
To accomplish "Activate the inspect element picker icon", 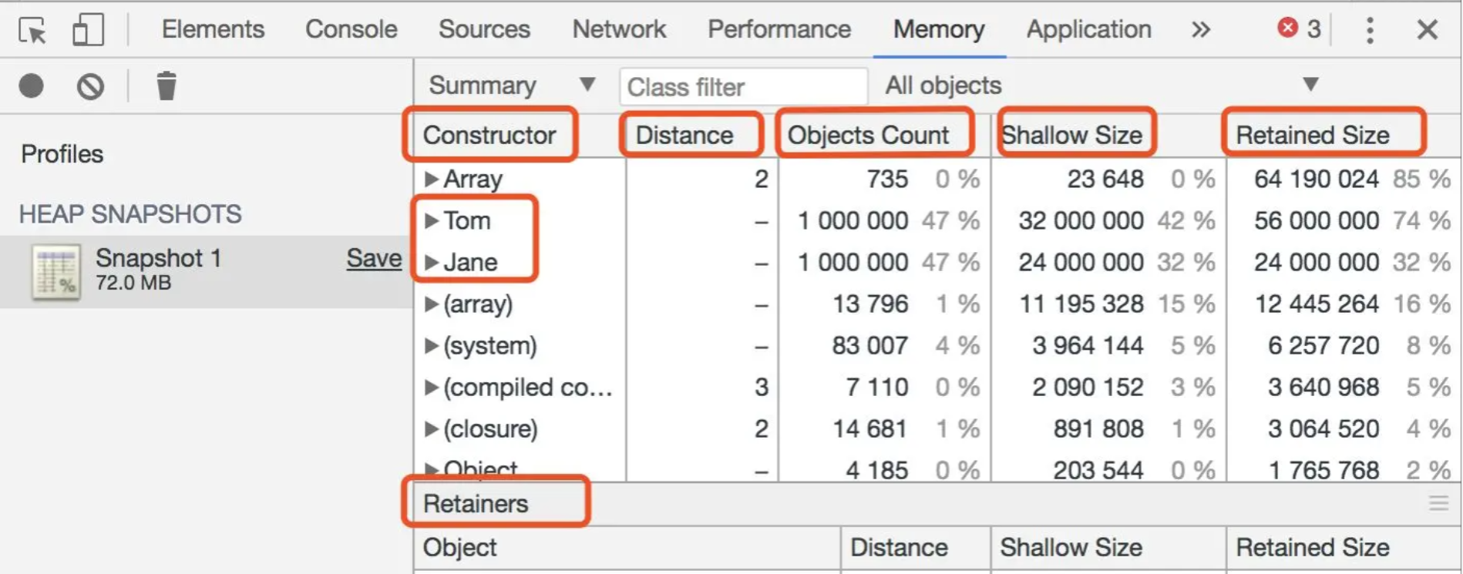I will click(x=32, y=30).
